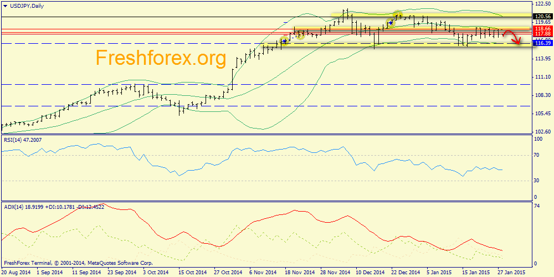This screenshot has width=554, height=277.
Task: Click the 119.65 price scale value
Action: click(543, 22)
